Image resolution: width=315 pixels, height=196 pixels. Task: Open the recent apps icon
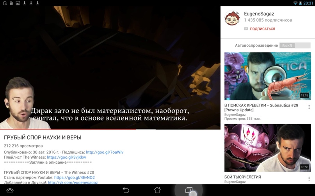pyautogui.click(x=189, y=190)
